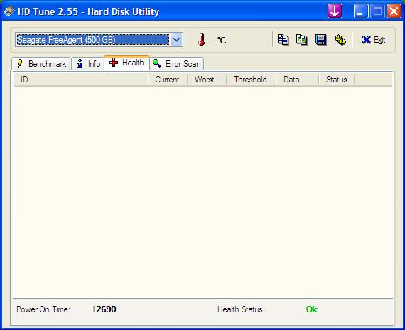405x330 pixels.
Task: Open the Error Scan tab
Action: [177, 64]
